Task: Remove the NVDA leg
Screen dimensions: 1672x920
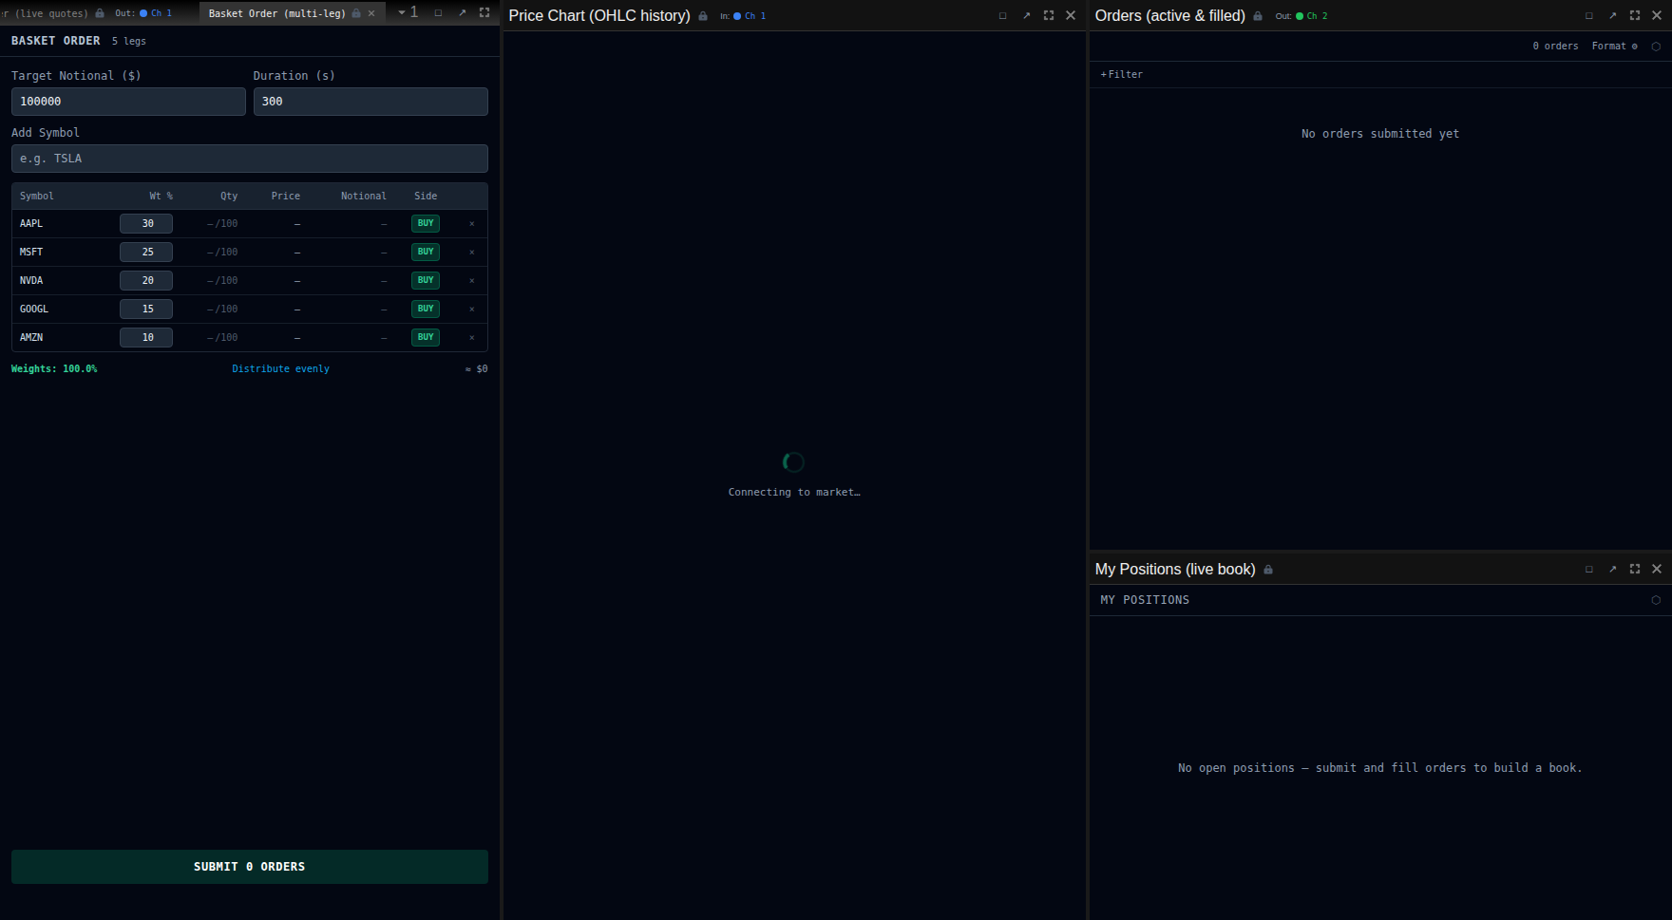Action: coord(472,281)
